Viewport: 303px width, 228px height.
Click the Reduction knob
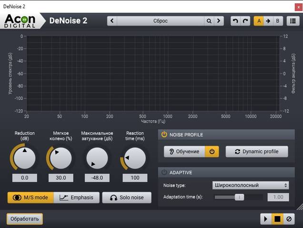tap(25, 158)
